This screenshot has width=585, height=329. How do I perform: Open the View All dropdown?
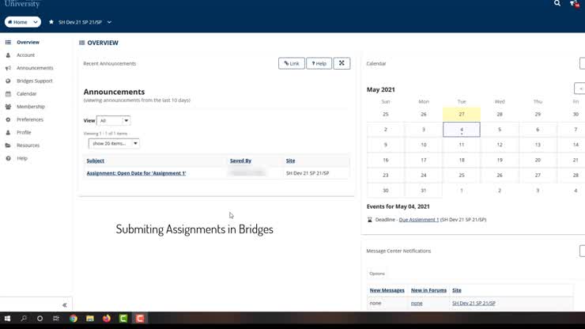[x=113, y=121]
